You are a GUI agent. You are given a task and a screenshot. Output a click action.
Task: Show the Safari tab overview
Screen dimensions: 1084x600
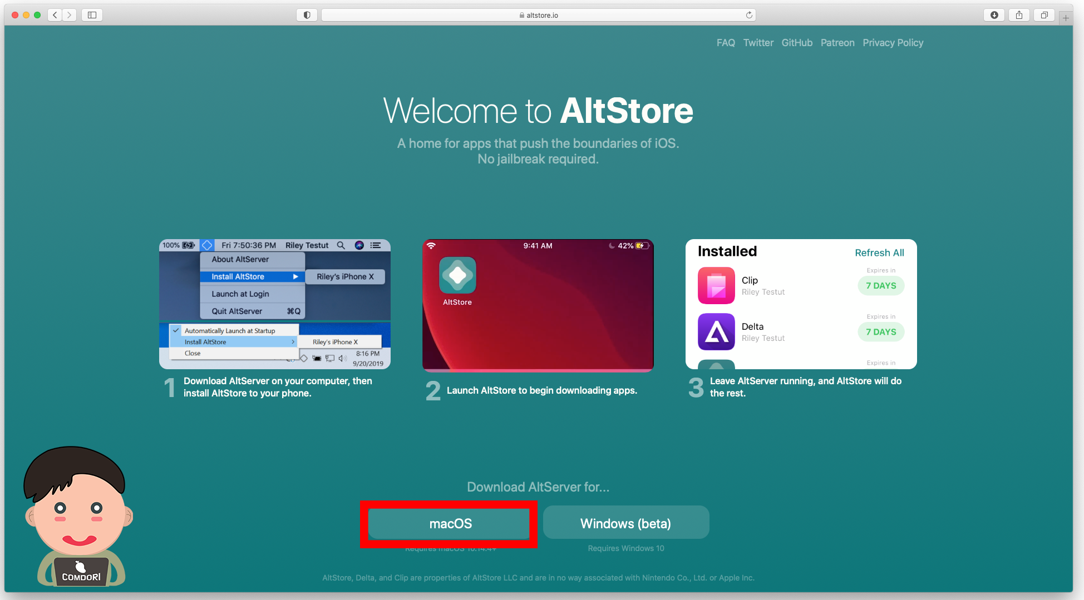coord(1044,15)
